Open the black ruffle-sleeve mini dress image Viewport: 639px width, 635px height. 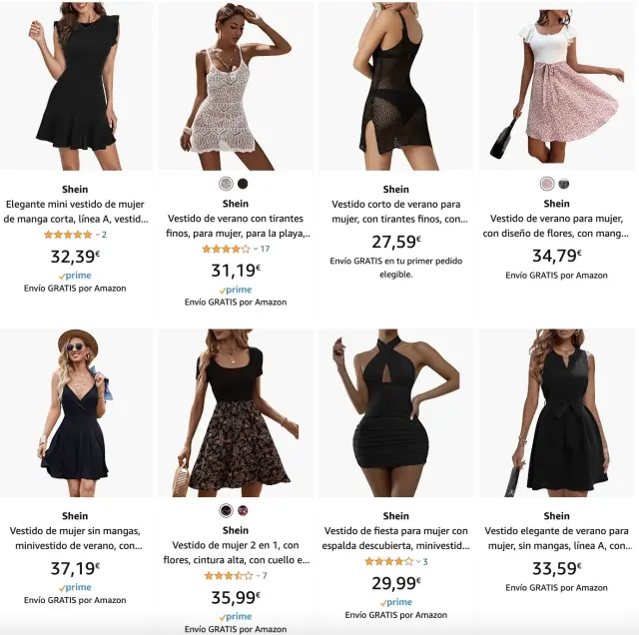point(76,86)
